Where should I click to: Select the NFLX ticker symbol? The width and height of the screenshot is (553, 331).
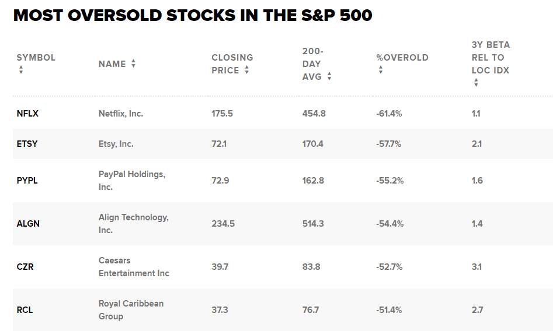click(x=27, y=114)
